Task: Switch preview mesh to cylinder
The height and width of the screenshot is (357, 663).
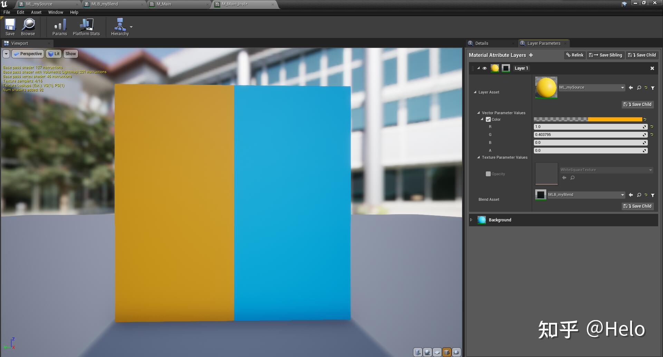Action: point(418,352)
